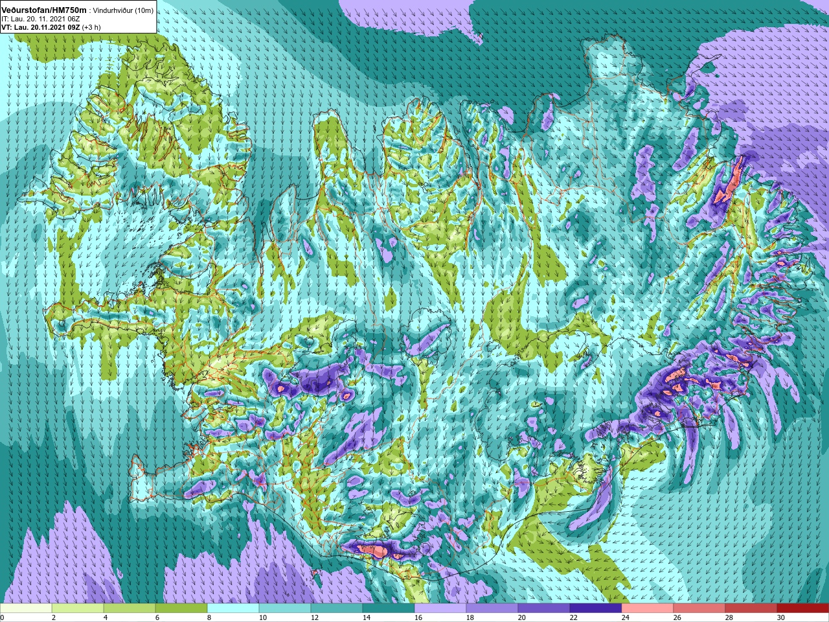Select the Vindurhviður (10m) label
Screen dimensions: 829x622
[x=124, y=11]
